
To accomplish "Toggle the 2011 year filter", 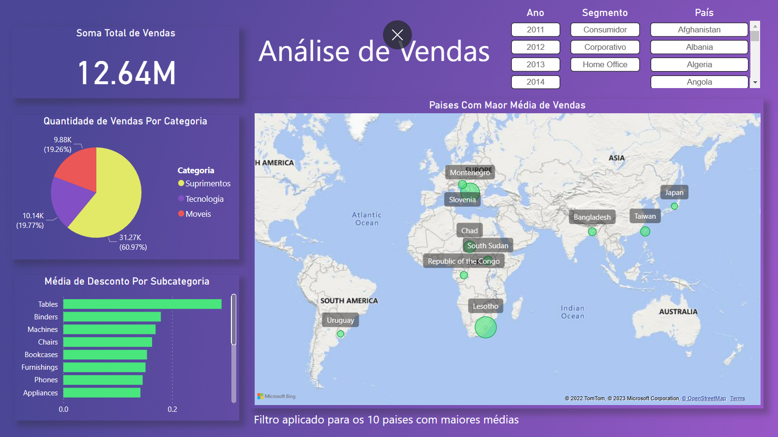I will [535, 30].
